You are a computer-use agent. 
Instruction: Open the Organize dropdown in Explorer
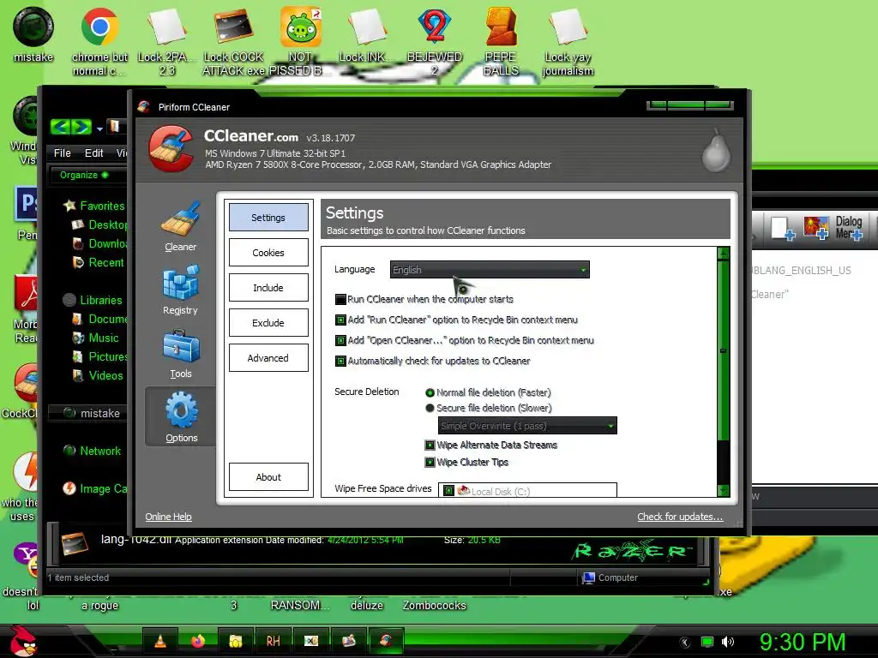(x=84, y=175)
